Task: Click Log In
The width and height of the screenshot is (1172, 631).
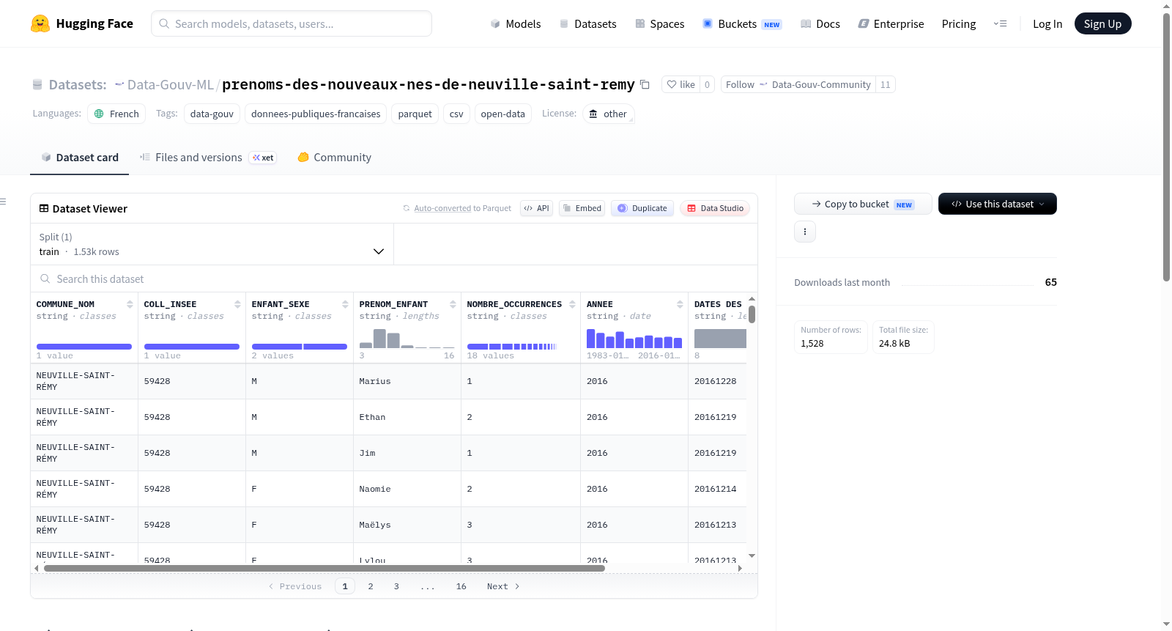Action: click(1047, 23)
